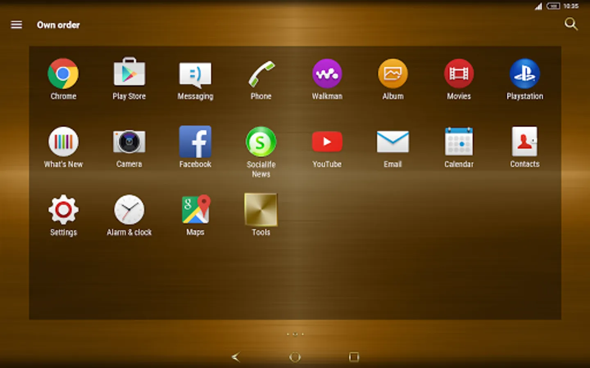Open the Movies app
Image resolution: width=590 pixels, height=368 pixels.
[459, 74]
